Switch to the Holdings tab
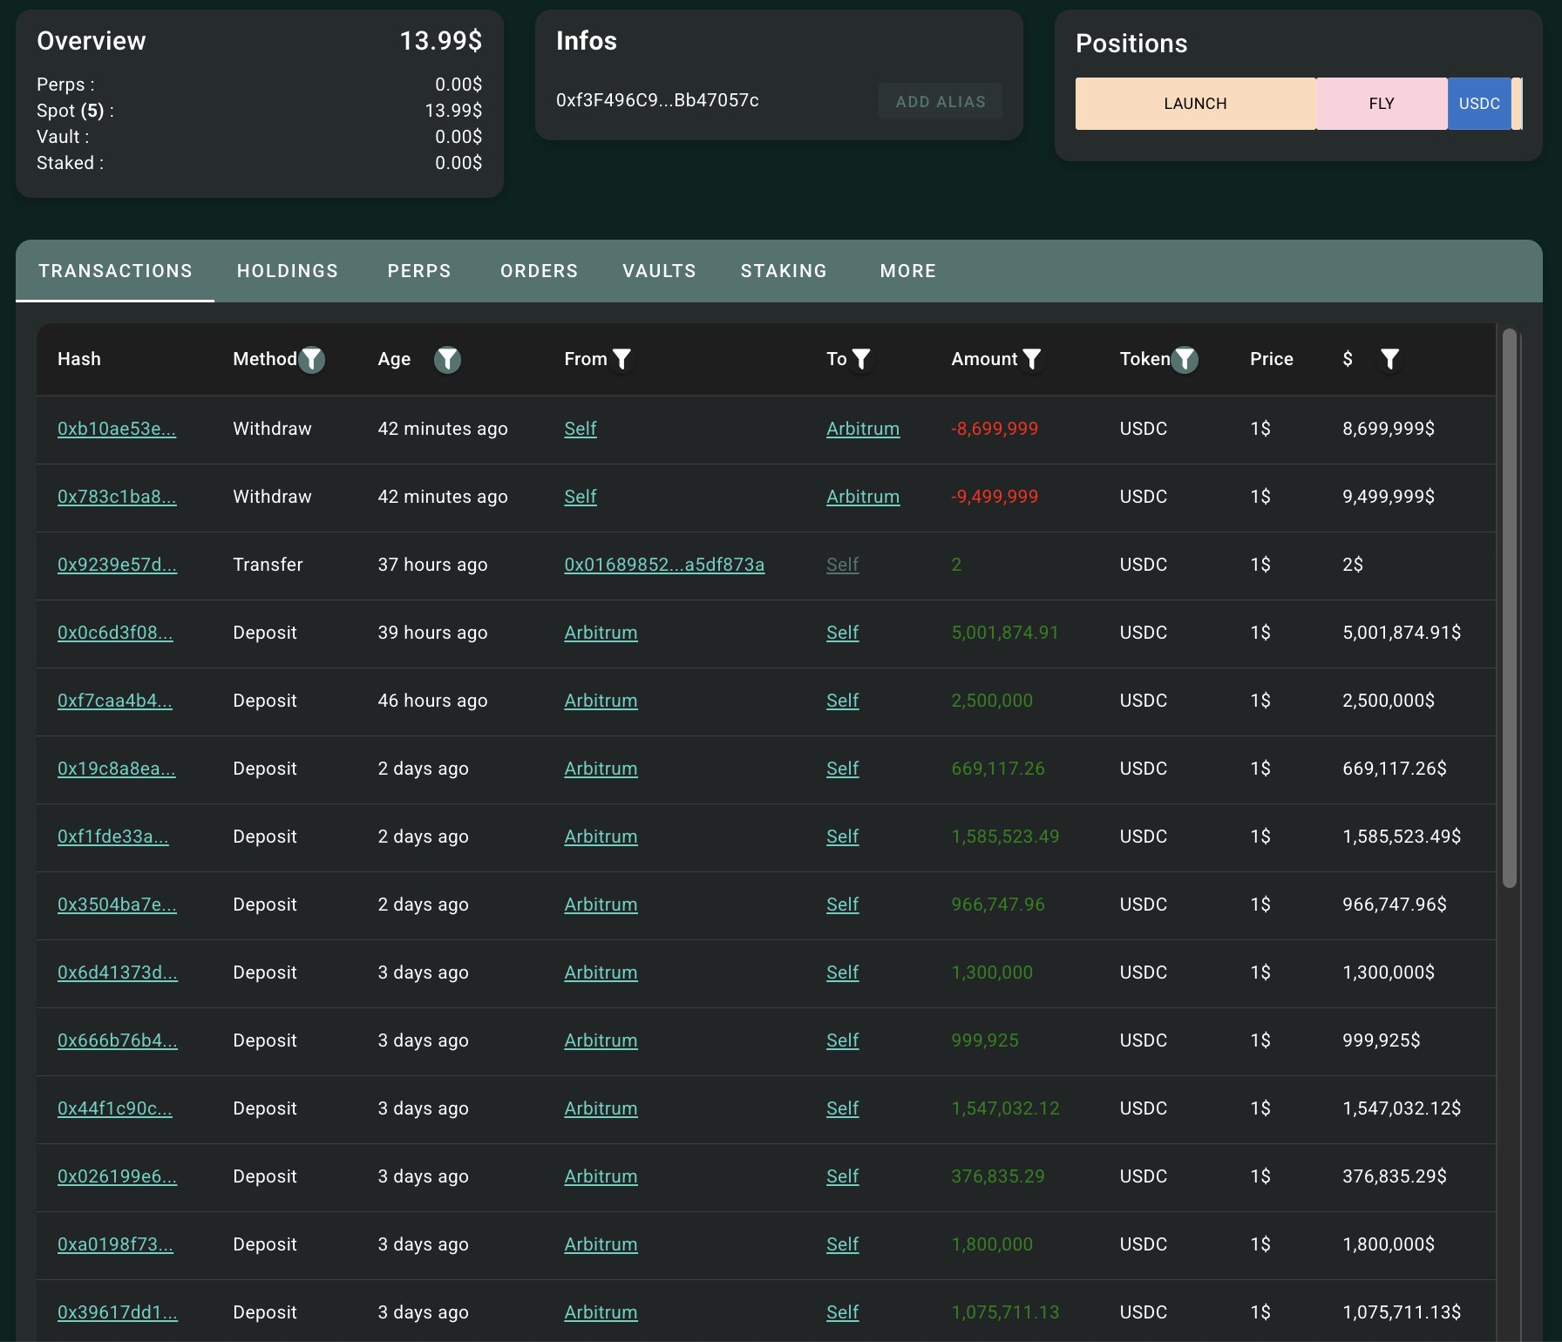1562x1342 pixels. pyautogui.click(x=288, y=271)
